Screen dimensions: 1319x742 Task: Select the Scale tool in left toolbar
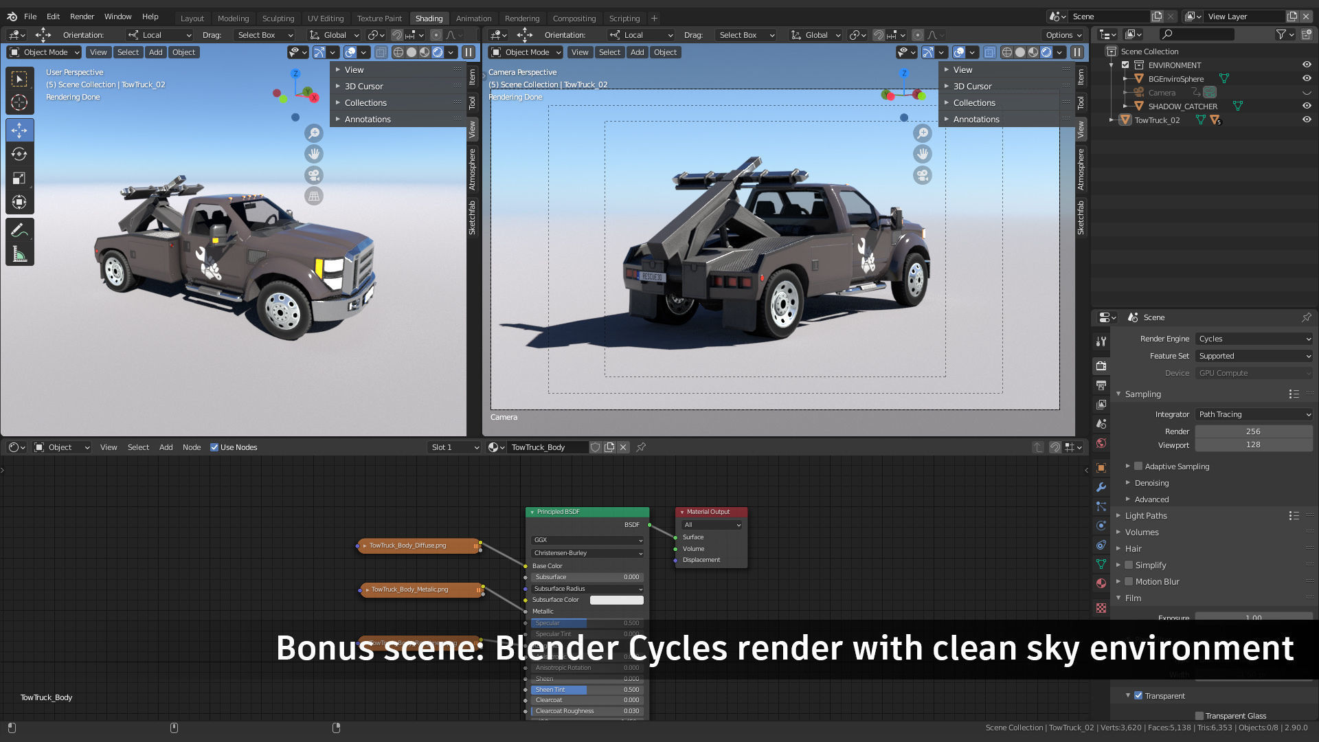pos(19,179)
